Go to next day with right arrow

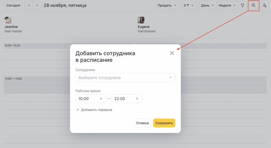click(x=37, y=5)
